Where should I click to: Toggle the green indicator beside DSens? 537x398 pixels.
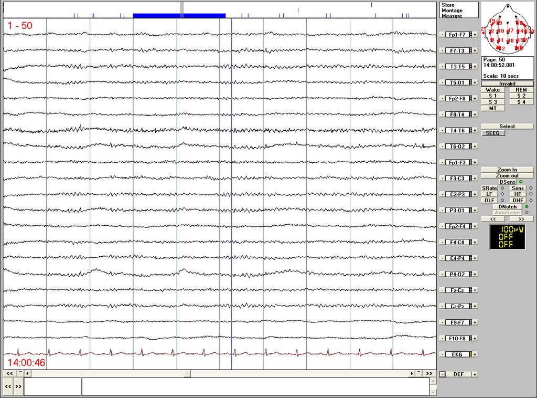point(521,182)
